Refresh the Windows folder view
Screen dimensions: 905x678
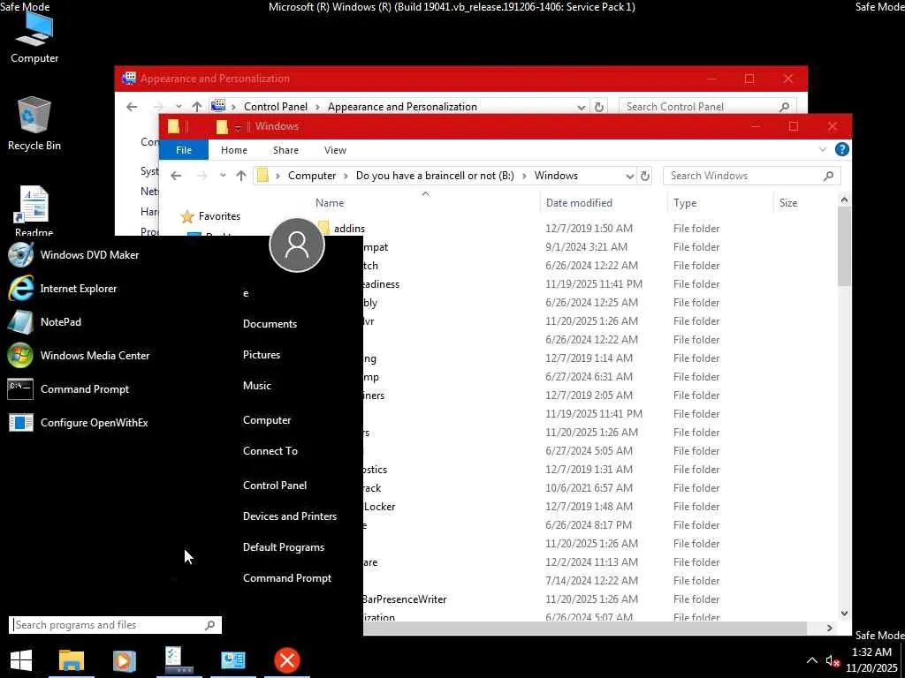tap(645, 176)
